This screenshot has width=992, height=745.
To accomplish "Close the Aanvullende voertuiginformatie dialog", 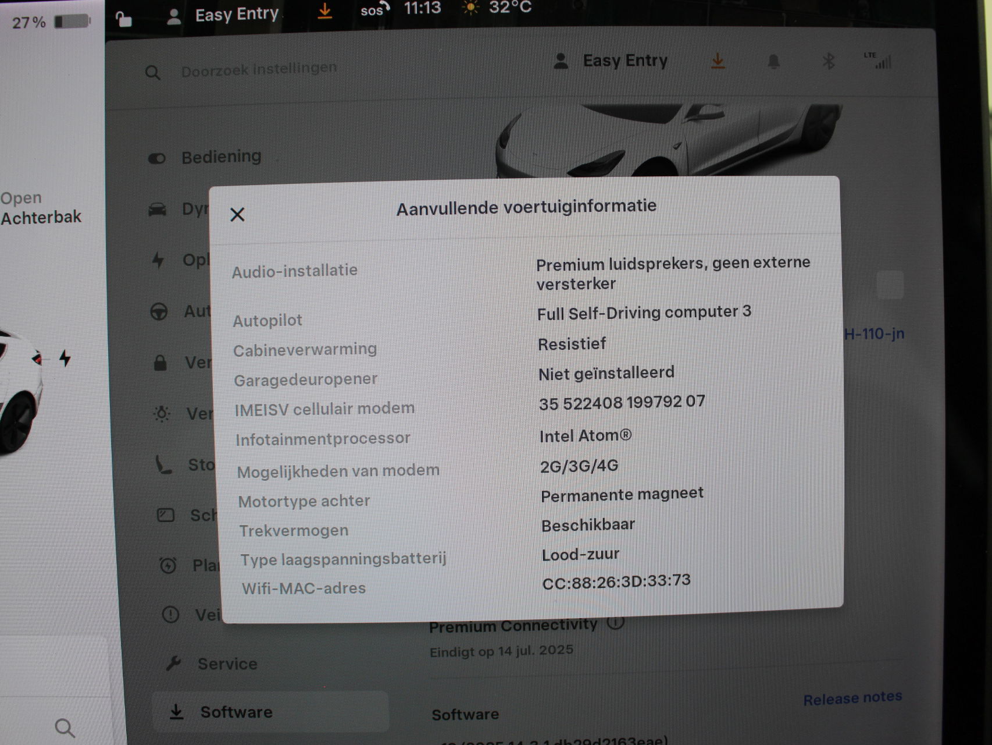I will point(237,214).
